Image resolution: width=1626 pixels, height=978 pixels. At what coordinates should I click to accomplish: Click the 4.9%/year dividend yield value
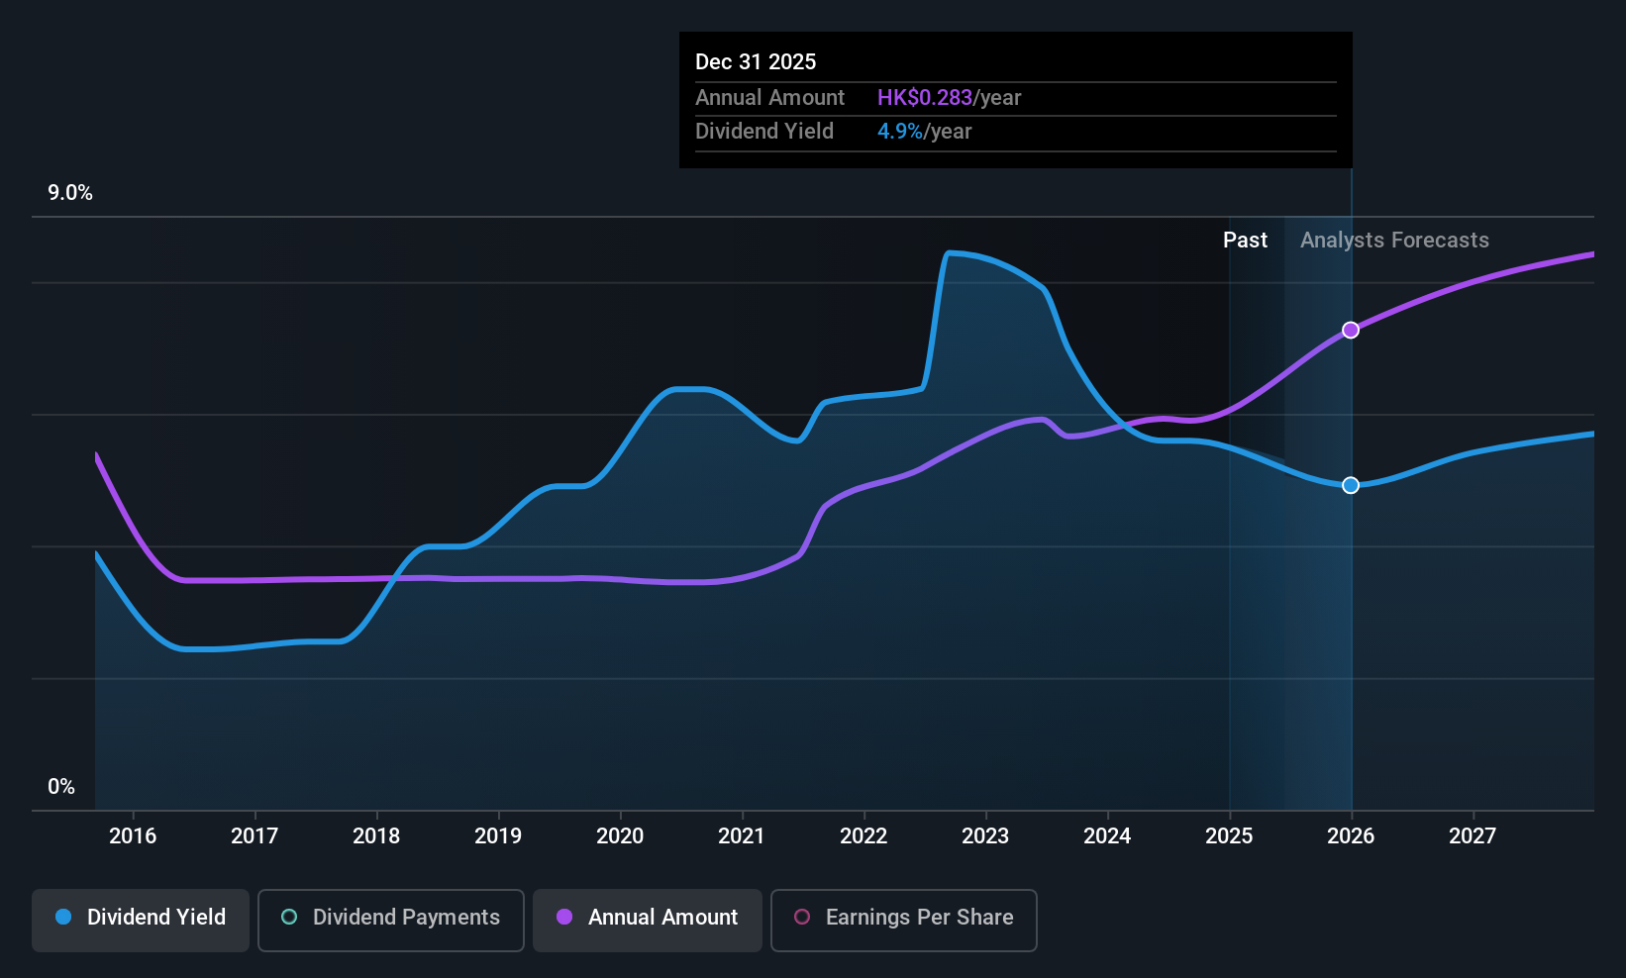pyautogui.click(x=924, y=132)
